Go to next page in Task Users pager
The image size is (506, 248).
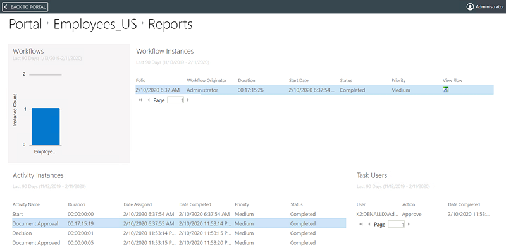tap(409, 224)
